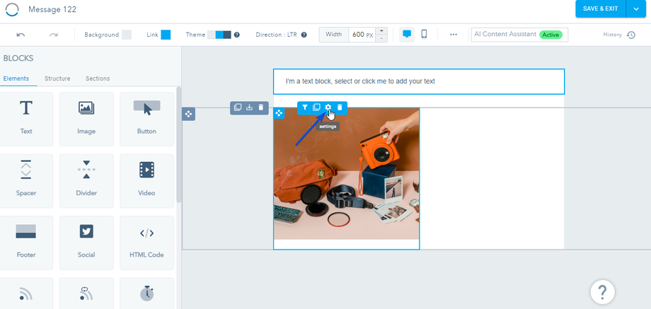
Task: Switch to desktop preview mode
Action: [407, 35]
